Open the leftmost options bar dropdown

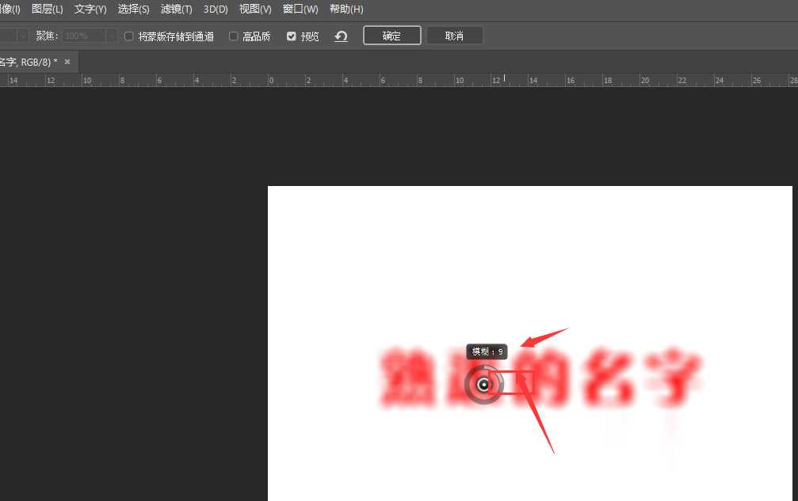coord(21,36)
